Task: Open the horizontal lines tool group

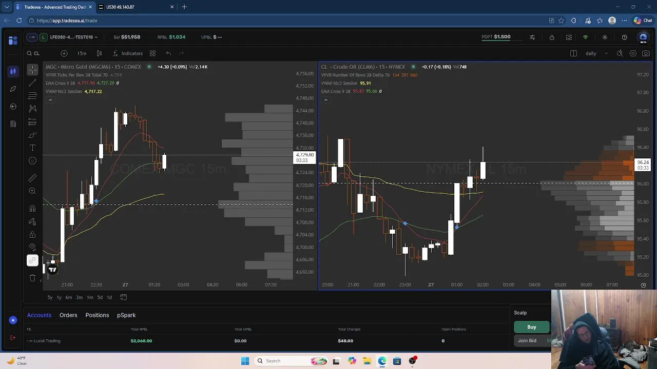Action: (32, 96)
